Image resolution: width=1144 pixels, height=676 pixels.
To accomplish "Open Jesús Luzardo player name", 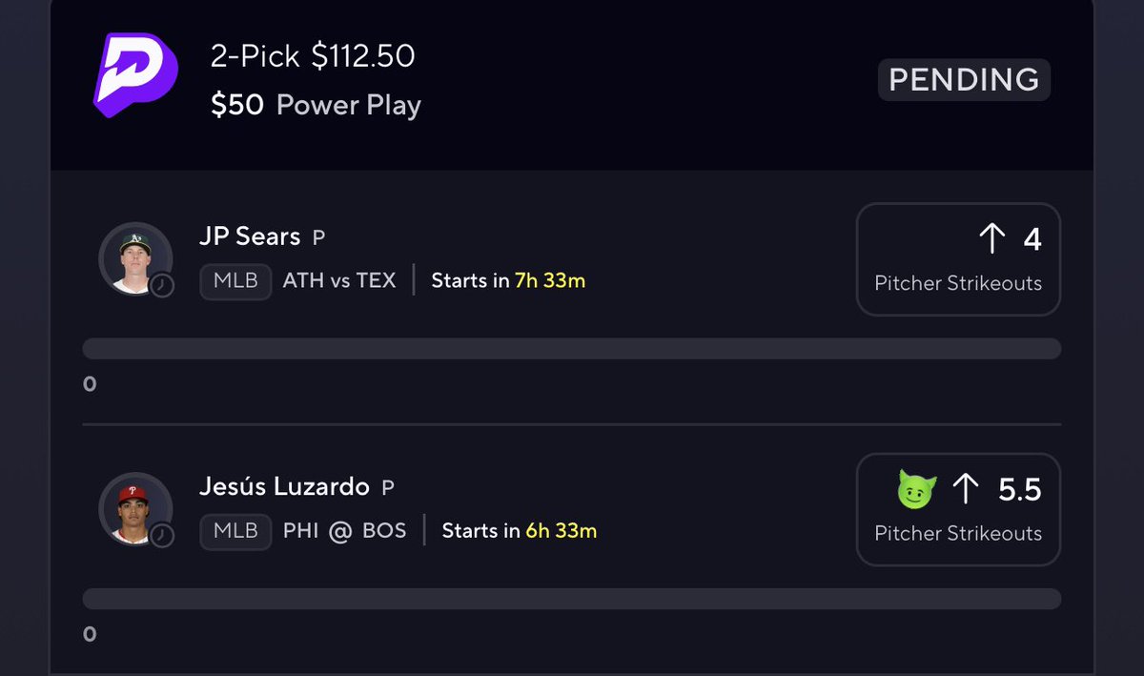I will coord(284,486).
